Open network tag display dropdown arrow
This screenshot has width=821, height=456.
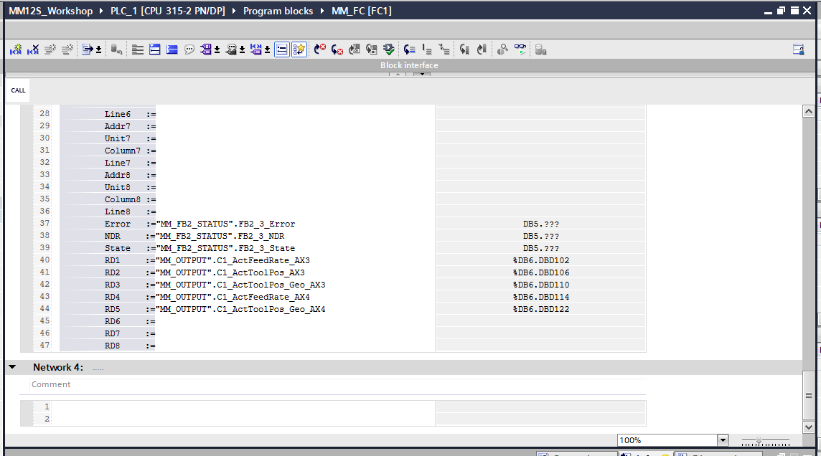pos(267,50)
